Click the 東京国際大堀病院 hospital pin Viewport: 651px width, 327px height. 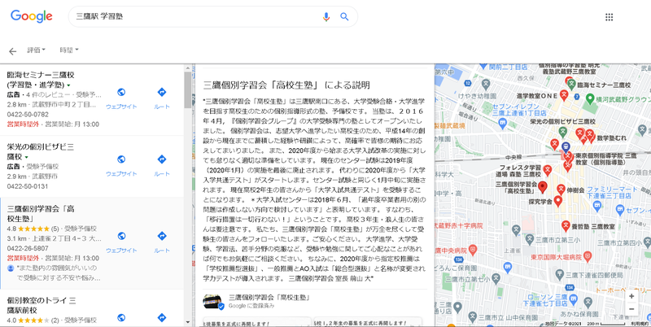[x=587, y=256]
